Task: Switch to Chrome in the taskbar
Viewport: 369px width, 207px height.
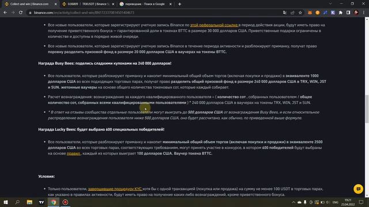Action: coord(54,202)
